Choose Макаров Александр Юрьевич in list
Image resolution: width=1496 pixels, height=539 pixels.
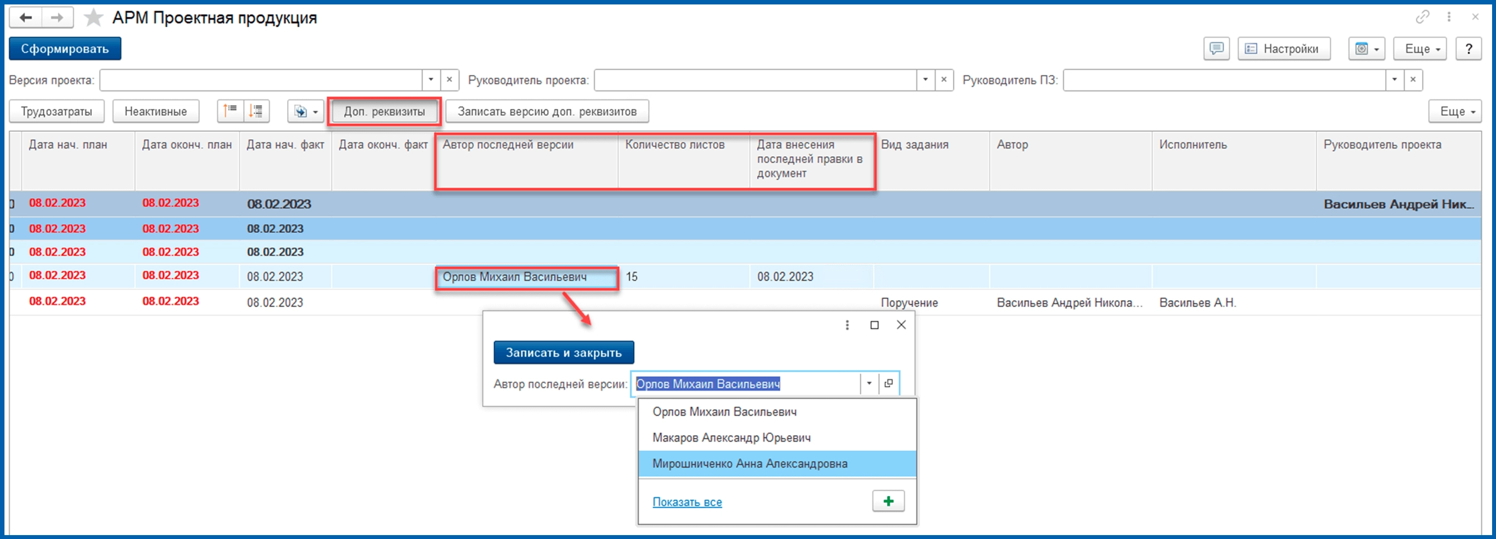pyautogui.click(x=731, y=437)
